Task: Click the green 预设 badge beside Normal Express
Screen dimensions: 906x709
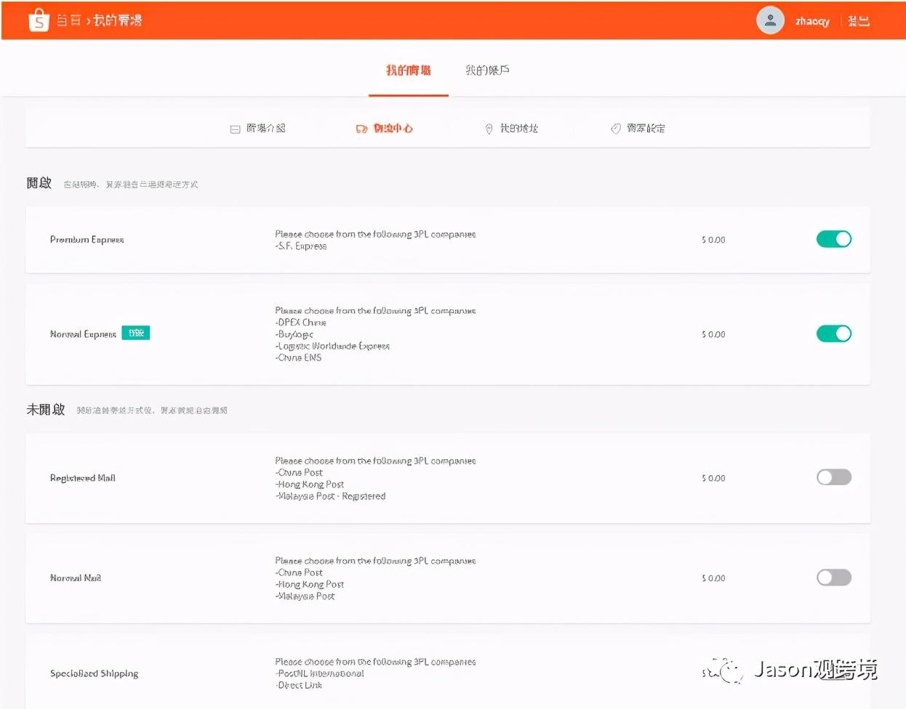Action: click(135, 333)
